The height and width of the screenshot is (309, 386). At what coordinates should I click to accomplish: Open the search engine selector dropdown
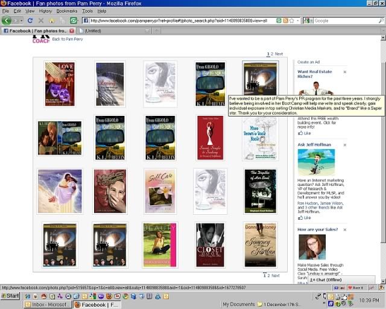click(311, 21)
